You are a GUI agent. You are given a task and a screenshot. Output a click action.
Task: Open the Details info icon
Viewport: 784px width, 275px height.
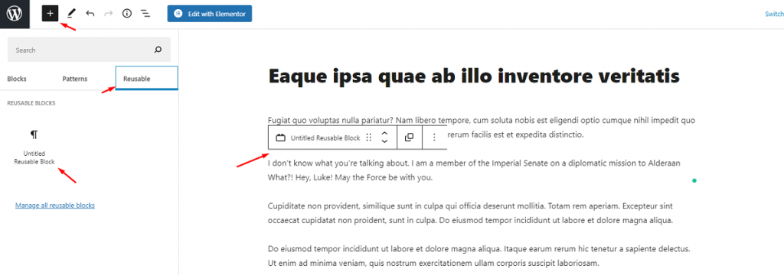(127, 14)
